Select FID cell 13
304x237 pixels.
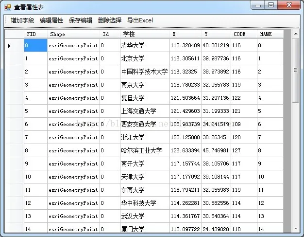(35, 216)
